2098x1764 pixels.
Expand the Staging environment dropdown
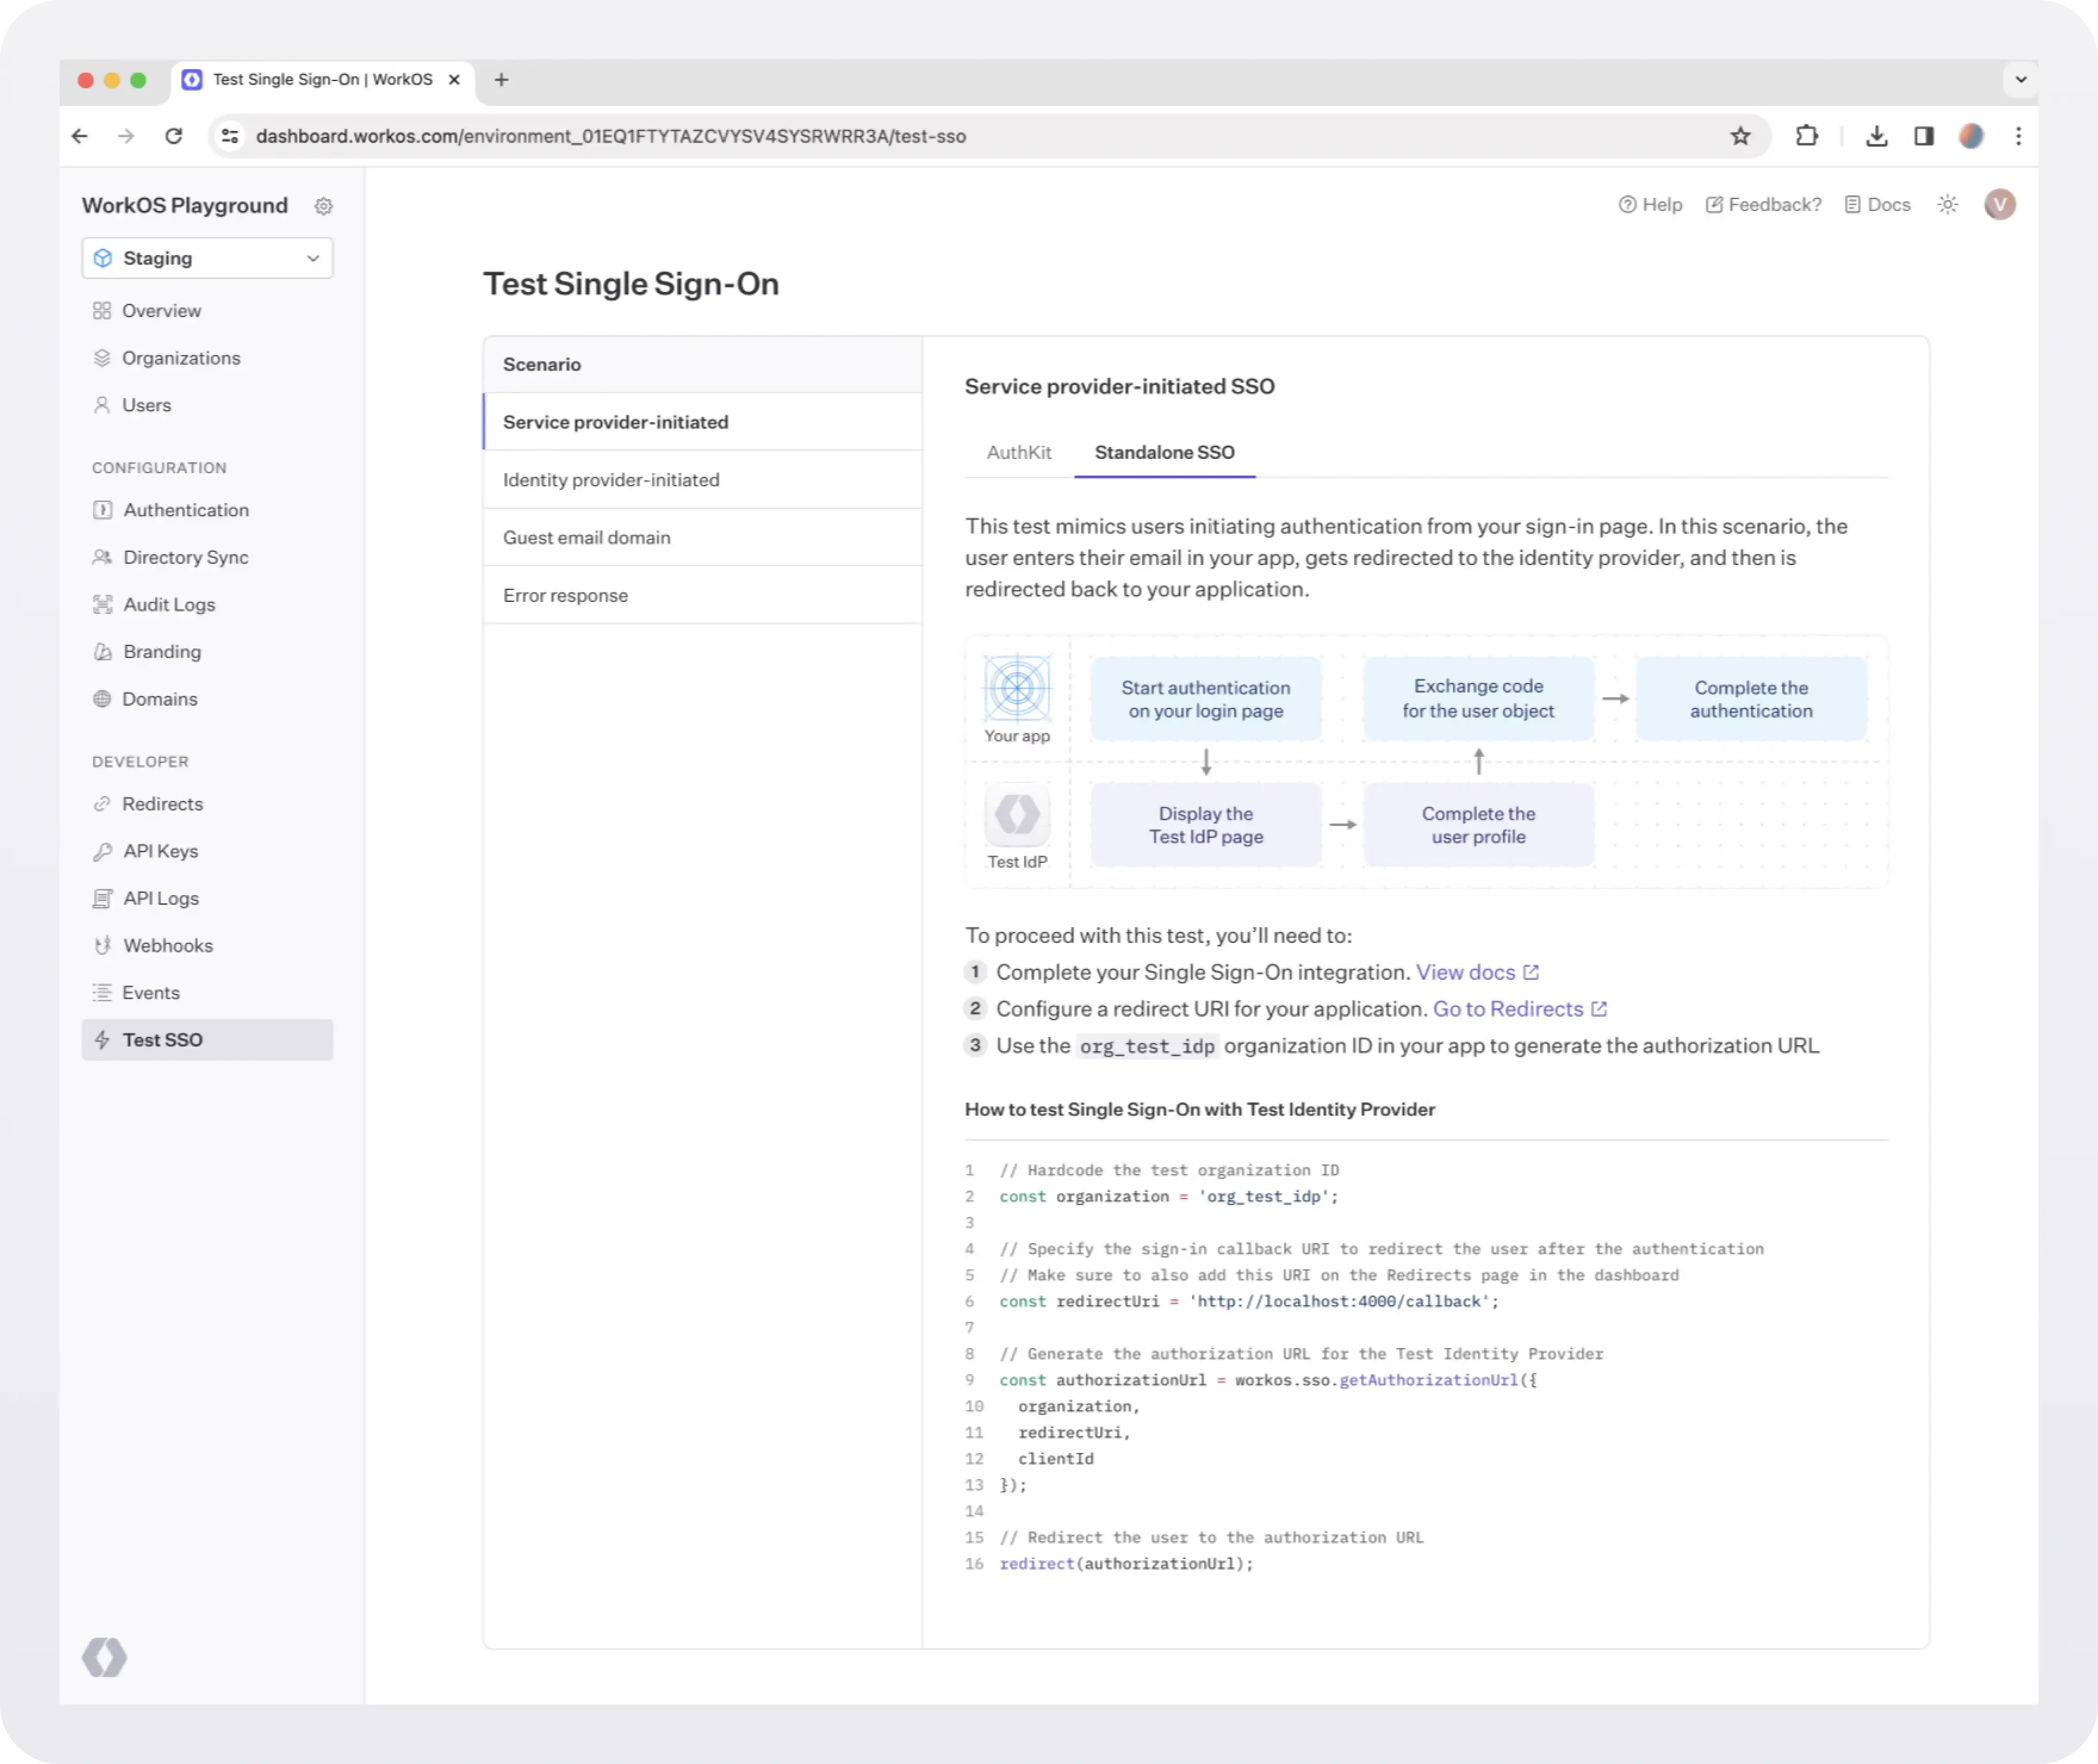tap(207, 258)
